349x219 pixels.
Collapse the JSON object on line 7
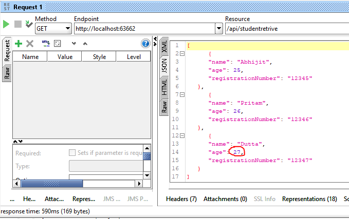(x=182, y=95)
